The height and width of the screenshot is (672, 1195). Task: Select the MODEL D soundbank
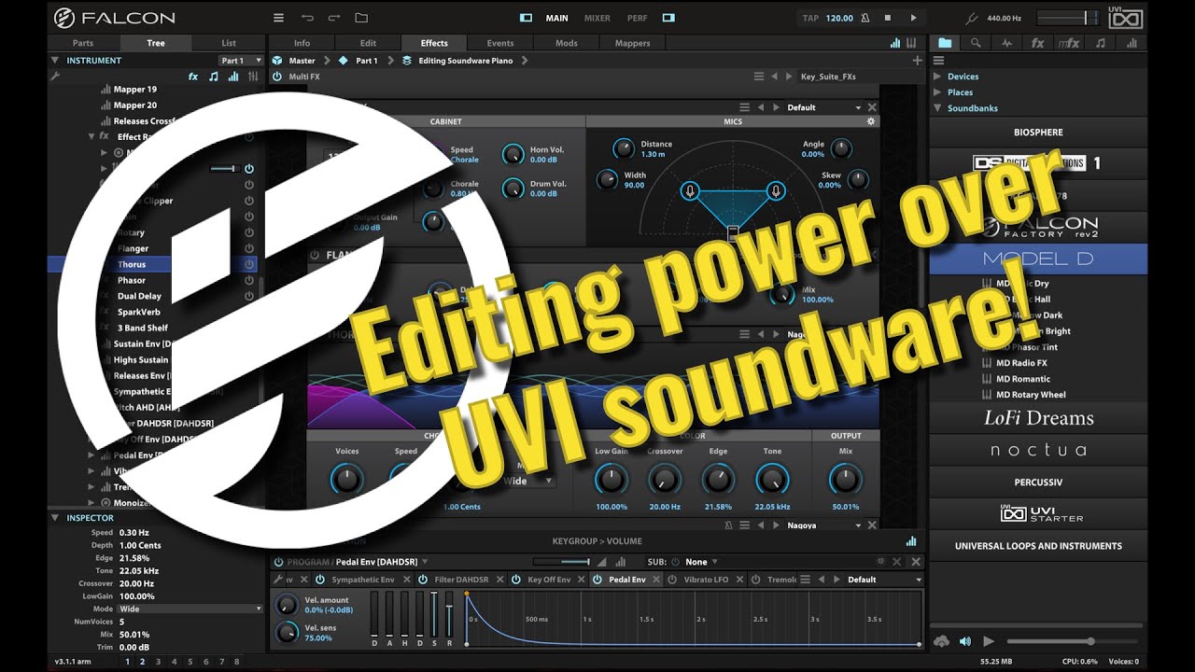click(x=1038, y=259)
